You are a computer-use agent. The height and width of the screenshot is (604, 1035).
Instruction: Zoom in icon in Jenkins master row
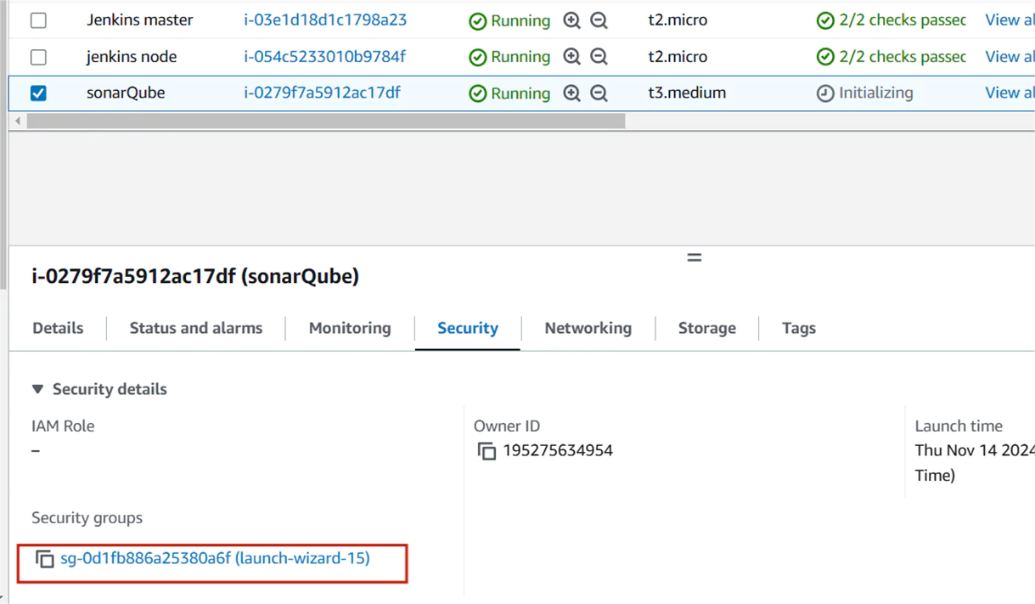coord(571,20)
